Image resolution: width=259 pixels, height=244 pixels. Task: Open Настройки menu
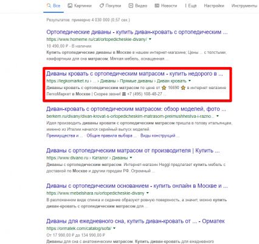214,5
